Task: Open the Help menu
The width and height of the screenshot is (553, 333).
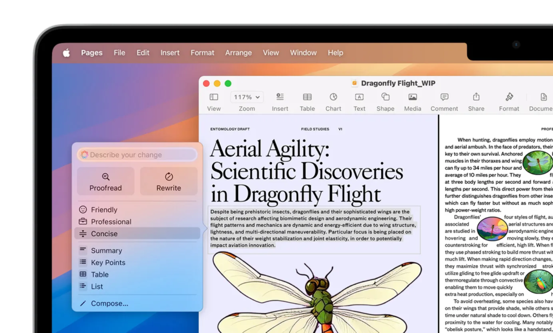Action: [x=335, y=52]
